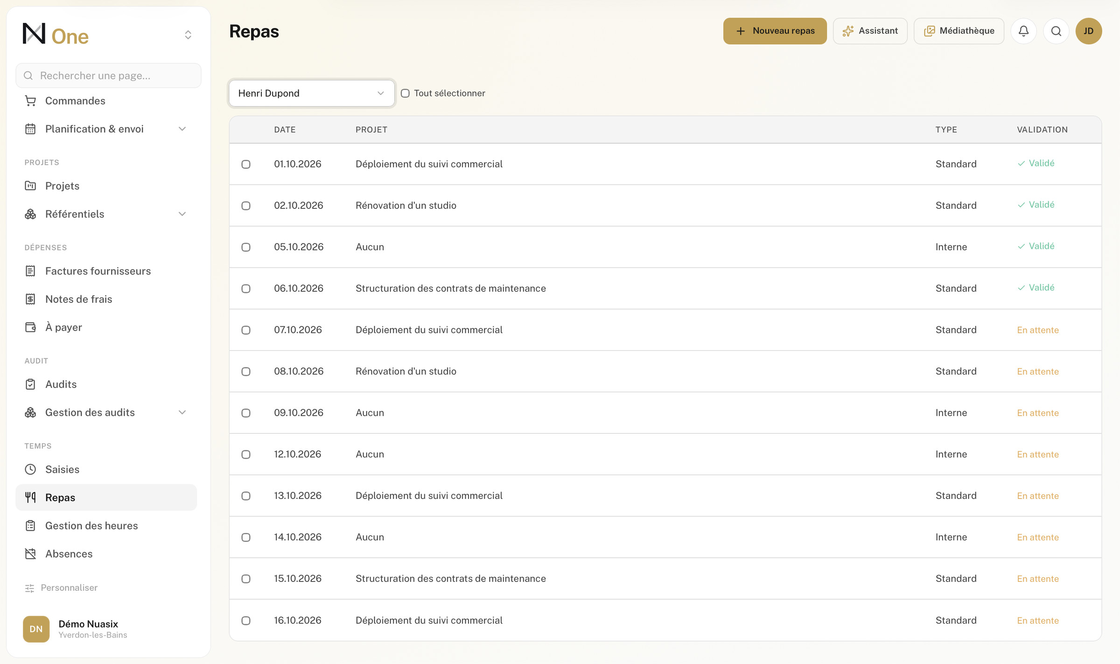Click the Factures fournisseurs document icon
The width and height of the screenshot is (1120, 664).
click(30, 271)
